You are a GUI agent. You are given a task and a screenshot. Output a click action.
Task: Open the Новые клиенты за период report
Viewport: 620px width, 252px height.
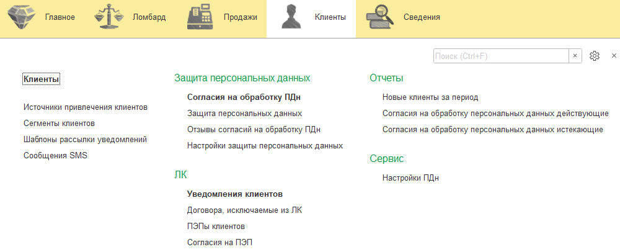point(430,97)
